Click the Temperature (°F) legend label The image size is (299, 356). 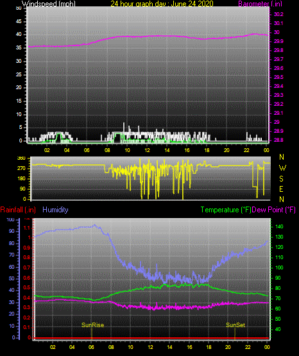click(226, 210)
